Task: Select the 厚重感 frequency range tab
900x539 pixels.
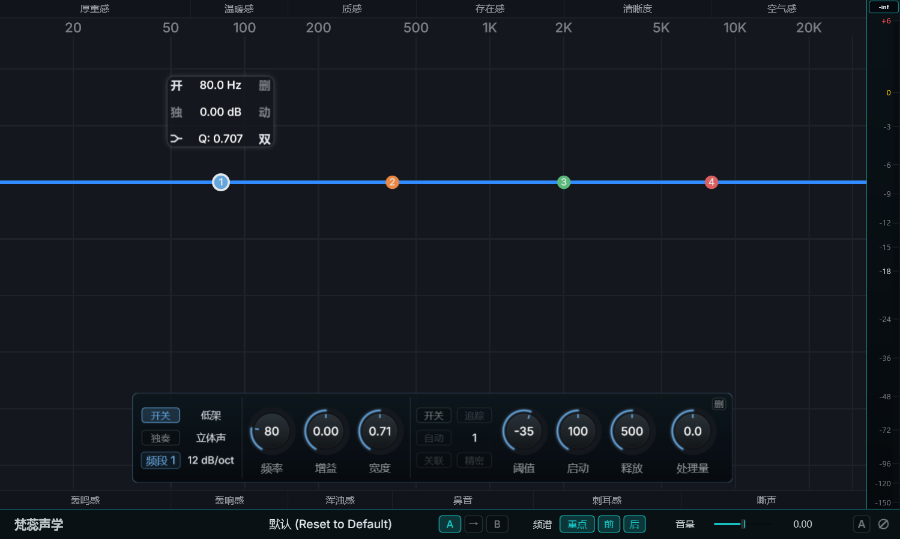Action: (x=95, y=9)
